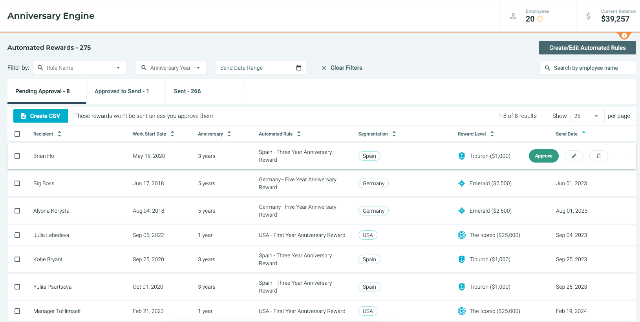Click The Iconic reward icon for Julia Lebedeva
640x322 pixels.
tap(462, 235)
